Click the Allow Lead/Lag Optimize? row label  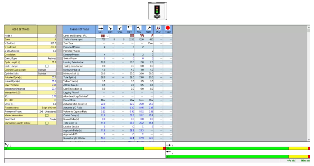click(76, 97)
